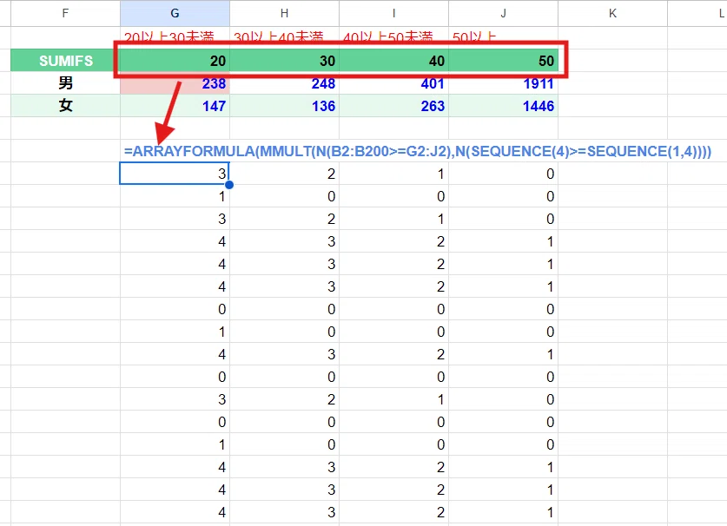The width and height of the screenshot is (727, 526).
Task: Select column header H
Action: (x=284, y=13)
